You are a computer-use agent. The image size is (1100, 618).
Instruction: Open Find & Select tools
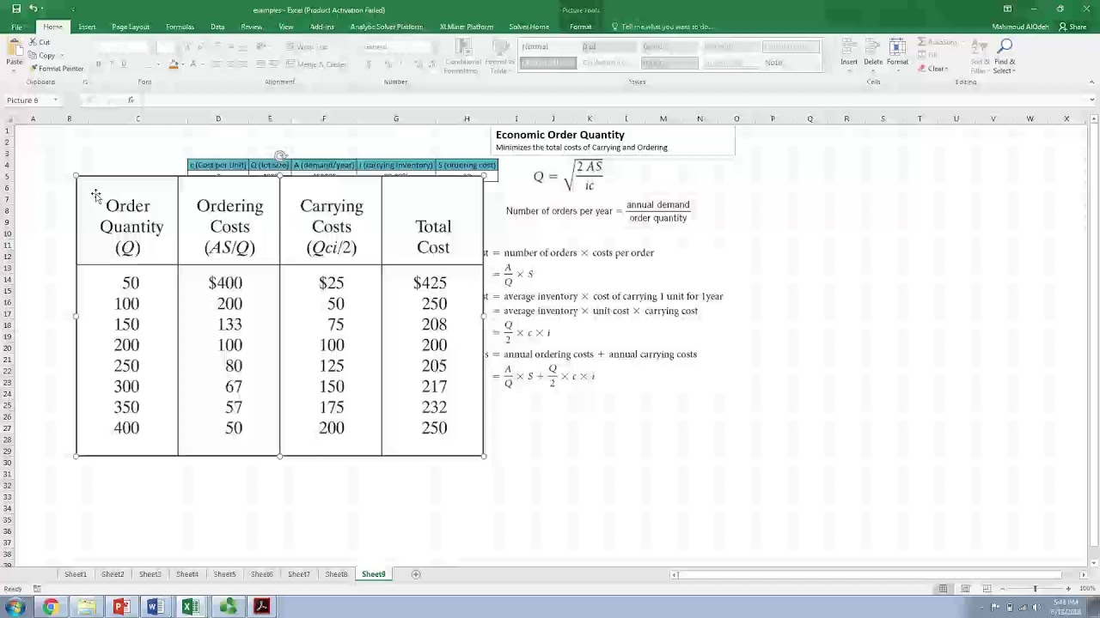(1005, 56)
